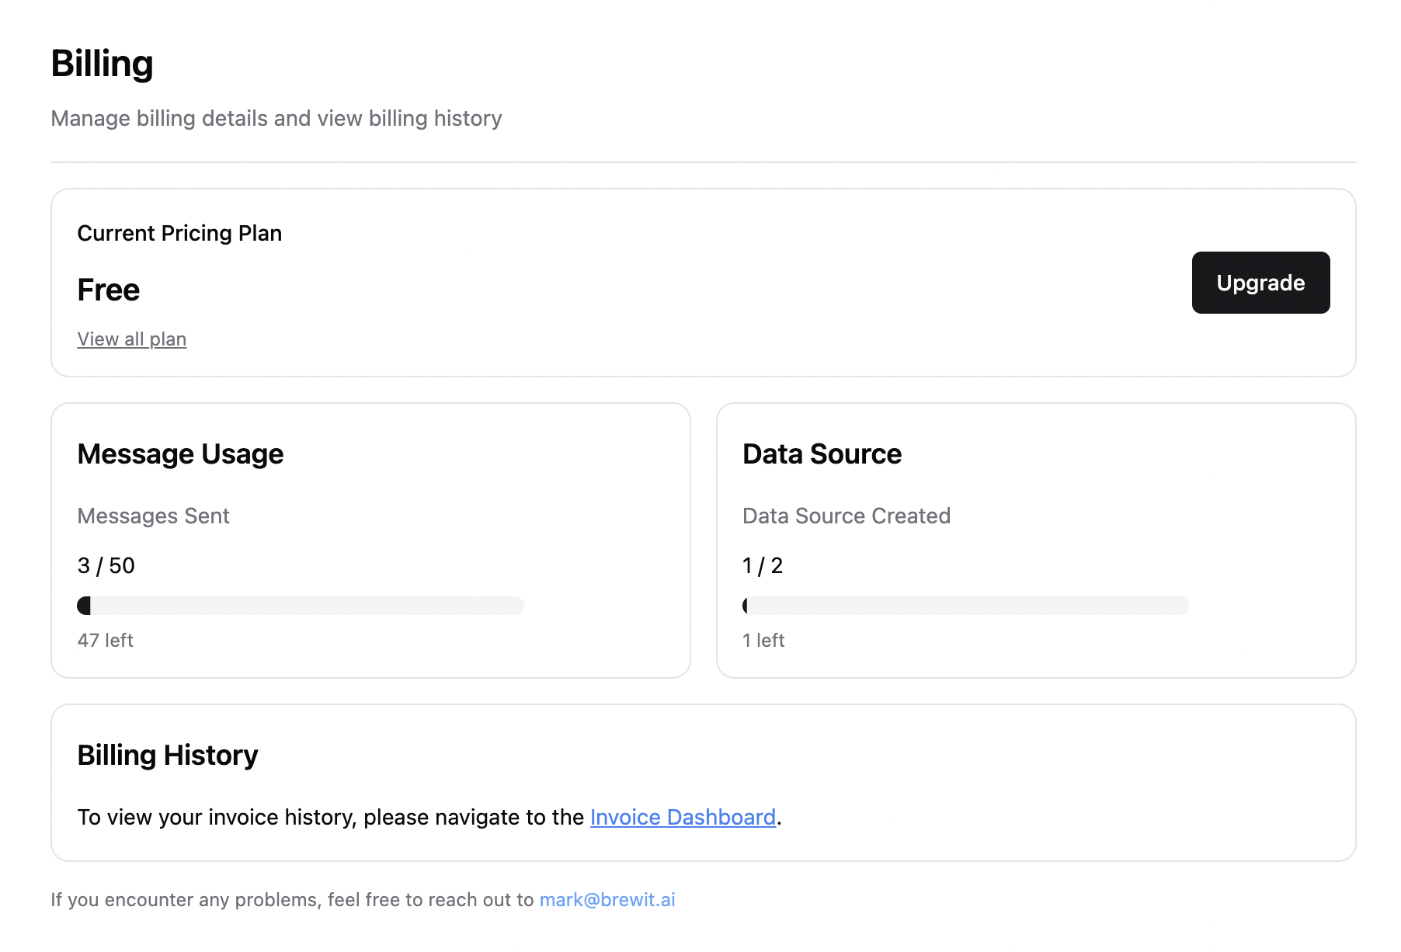Open the Invoice Dashboard link

[683, 817]
